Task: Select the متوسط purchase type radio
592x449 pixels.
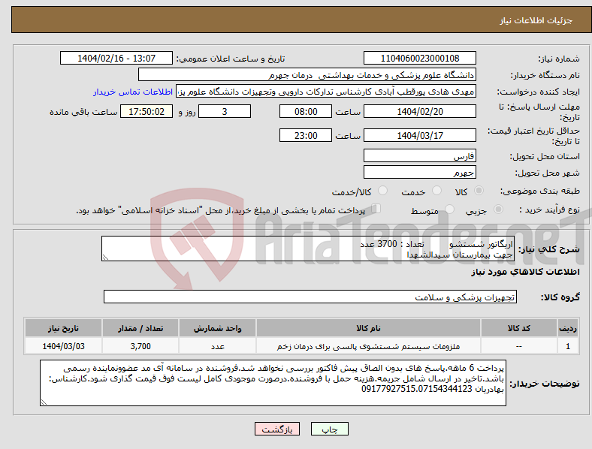Action: (x=449, y=209)
